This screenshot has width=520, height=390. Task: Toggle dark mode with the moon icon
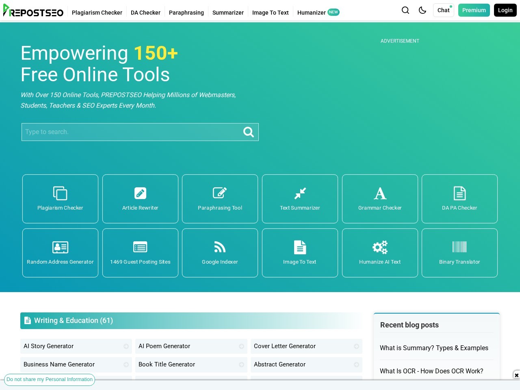(422, 10)
